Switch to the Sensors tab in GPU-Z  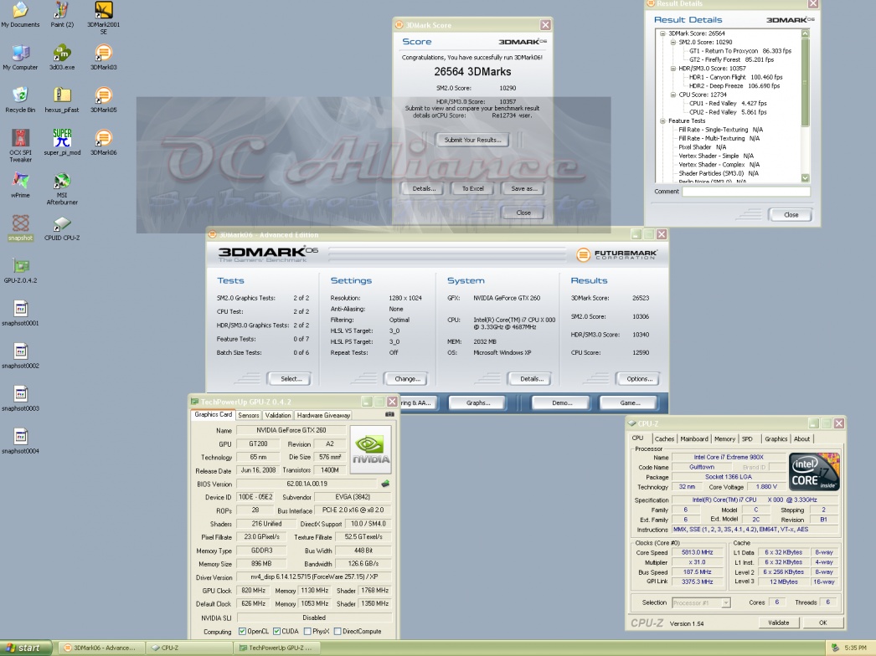(x=249, y=415)
